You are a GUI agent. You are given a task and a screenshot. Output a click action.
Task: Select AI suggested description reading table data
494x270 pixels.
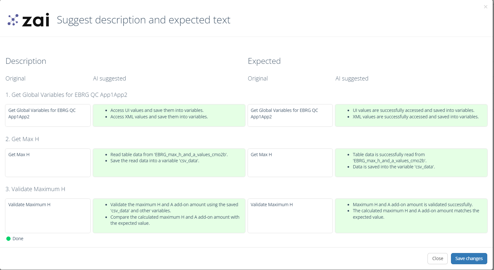point(169,163)
